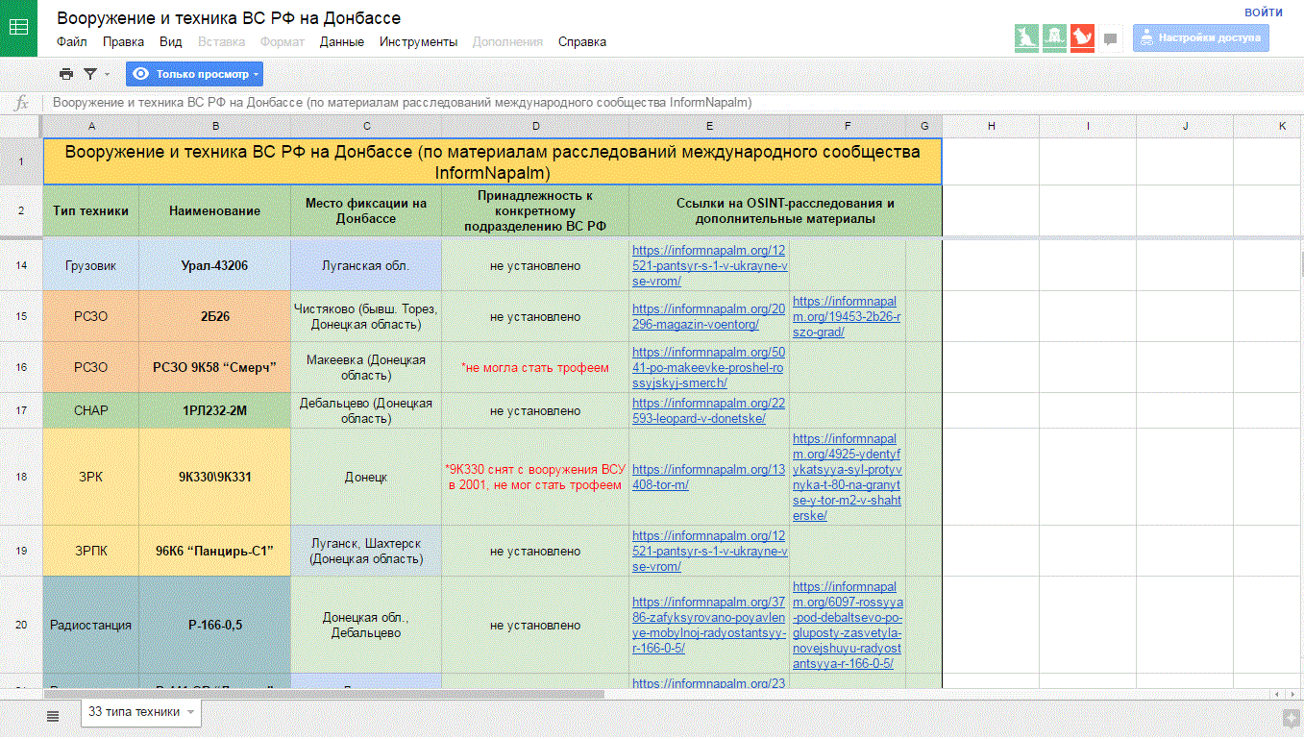Click the 'Настройки доступа' share button
This screenshot has height=739, width=1304.
pyautogui.click(x=1200, y=38)
